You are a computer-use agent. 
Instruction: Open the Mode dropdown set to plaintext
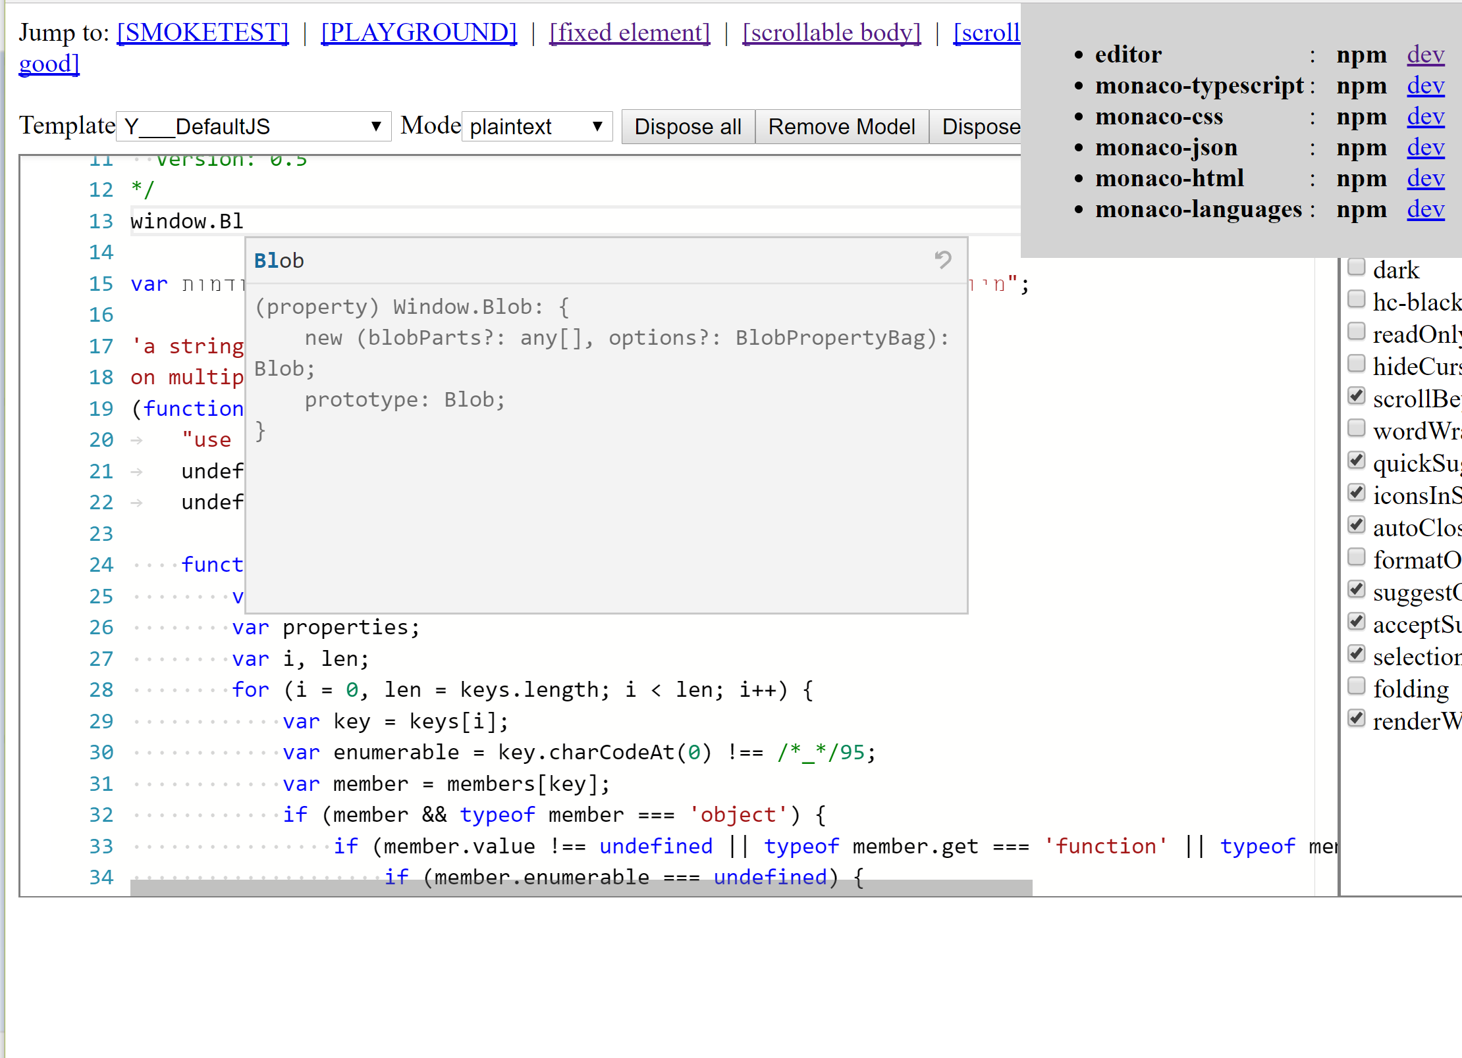(x=537, y=126)
